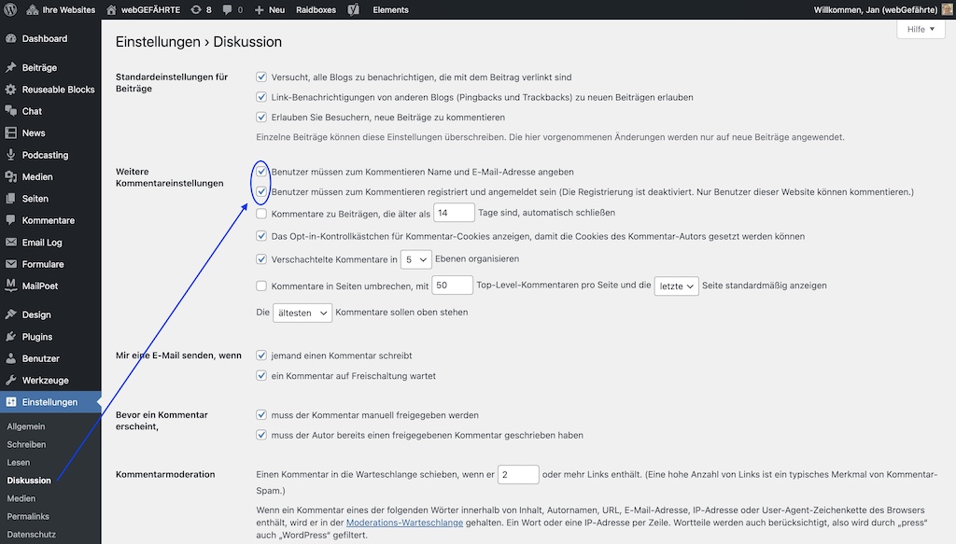Open the Yoast SEO toolbar icon
The height and width of the screenshot is (544, 956).
point(354,9)
